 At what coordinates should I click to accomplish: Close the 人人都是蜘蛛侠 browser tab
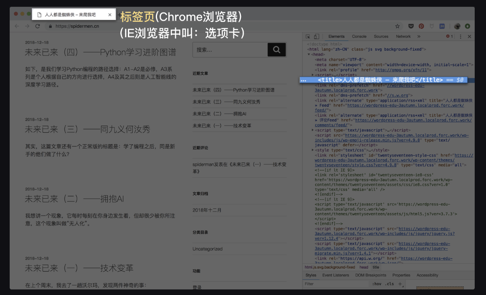[110, 15]
